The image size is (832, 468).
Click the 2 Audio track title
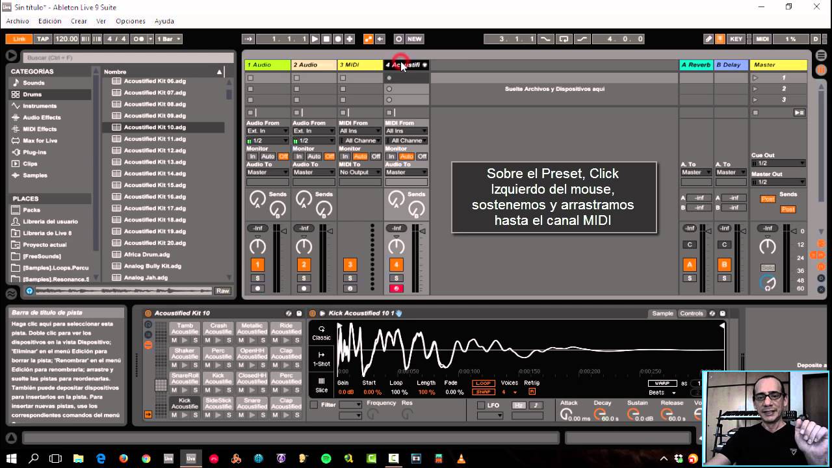click(x=314, y=65)
